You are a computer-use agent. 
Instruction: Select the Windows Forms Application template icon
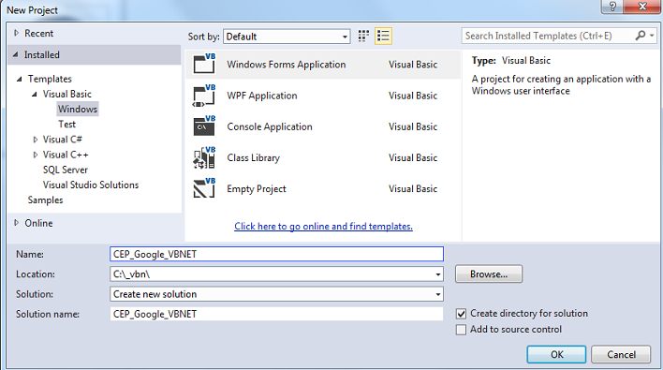tap(204, 64)
